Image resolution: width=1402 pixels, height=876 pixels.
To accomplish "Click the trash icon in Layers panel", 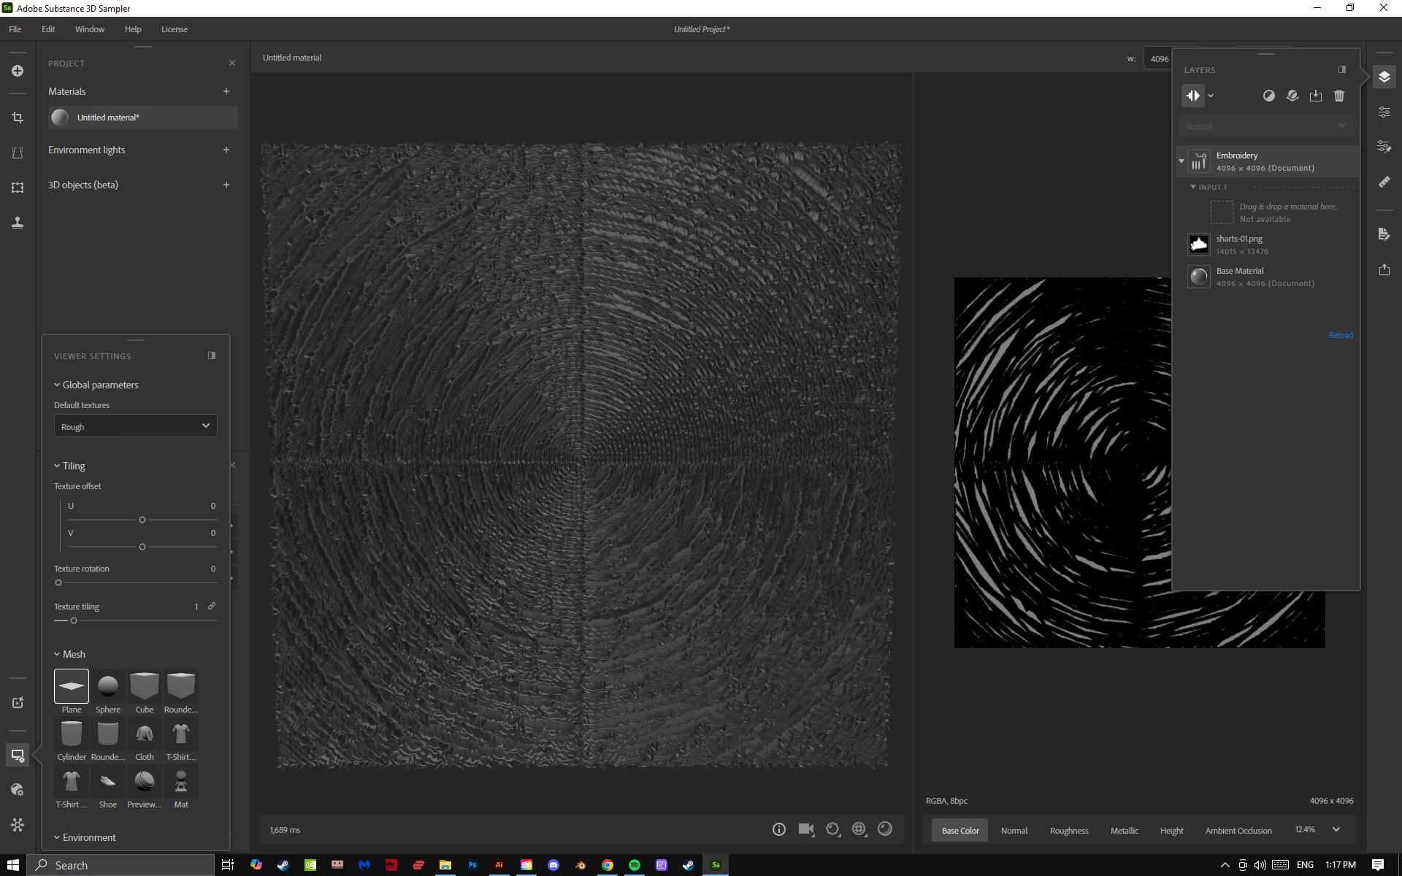I will point(1338,96).
